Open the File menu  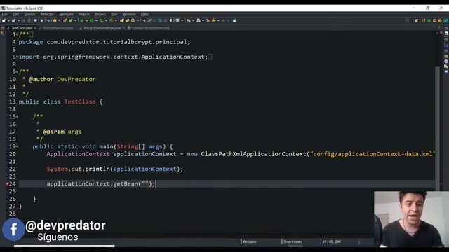(4, 14)
